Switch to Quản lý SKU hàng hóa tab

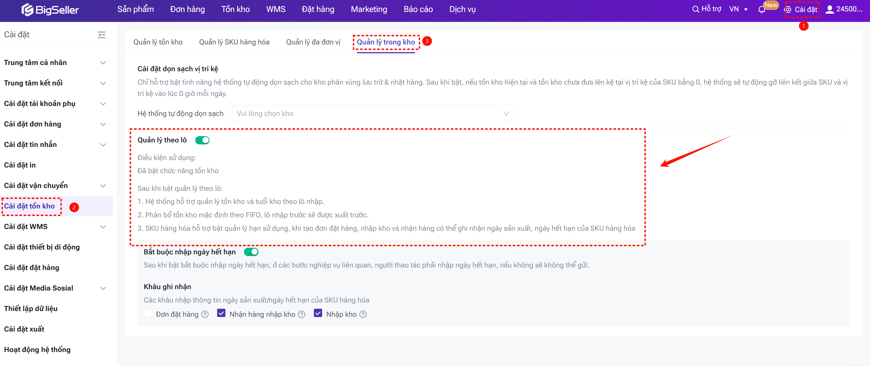234,42
